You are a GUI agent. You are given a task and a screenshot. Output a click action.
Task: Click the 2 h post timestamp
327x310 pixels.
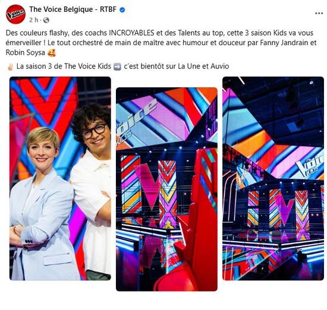34,20
